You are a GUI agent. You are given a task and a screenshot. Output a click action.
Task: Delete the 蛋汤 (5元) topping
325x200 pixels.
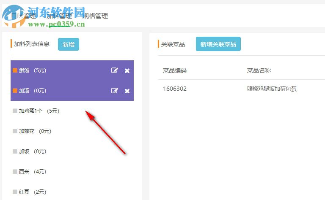click(127, 71)
